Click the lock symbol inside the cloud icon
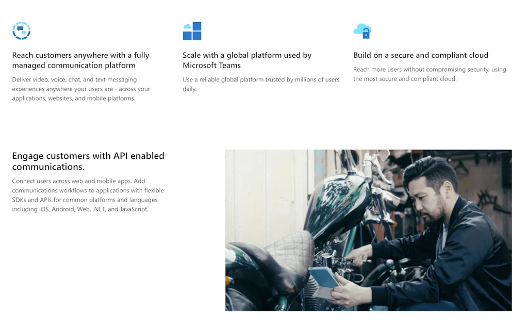528x330 pixels. 366,33
